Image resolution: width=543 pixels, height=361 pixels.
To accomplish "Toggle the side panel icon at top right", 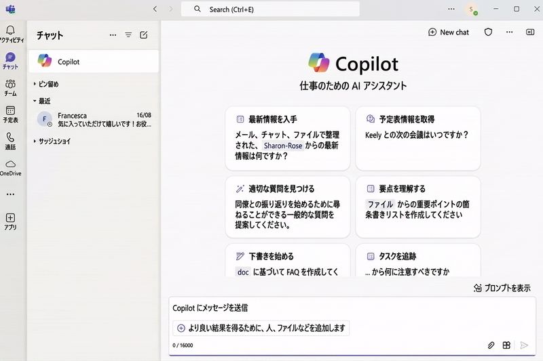I will 530,32.
